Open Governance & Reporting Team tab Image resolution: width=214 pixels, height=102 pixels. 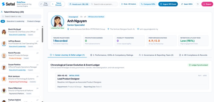tap(156, 55)
